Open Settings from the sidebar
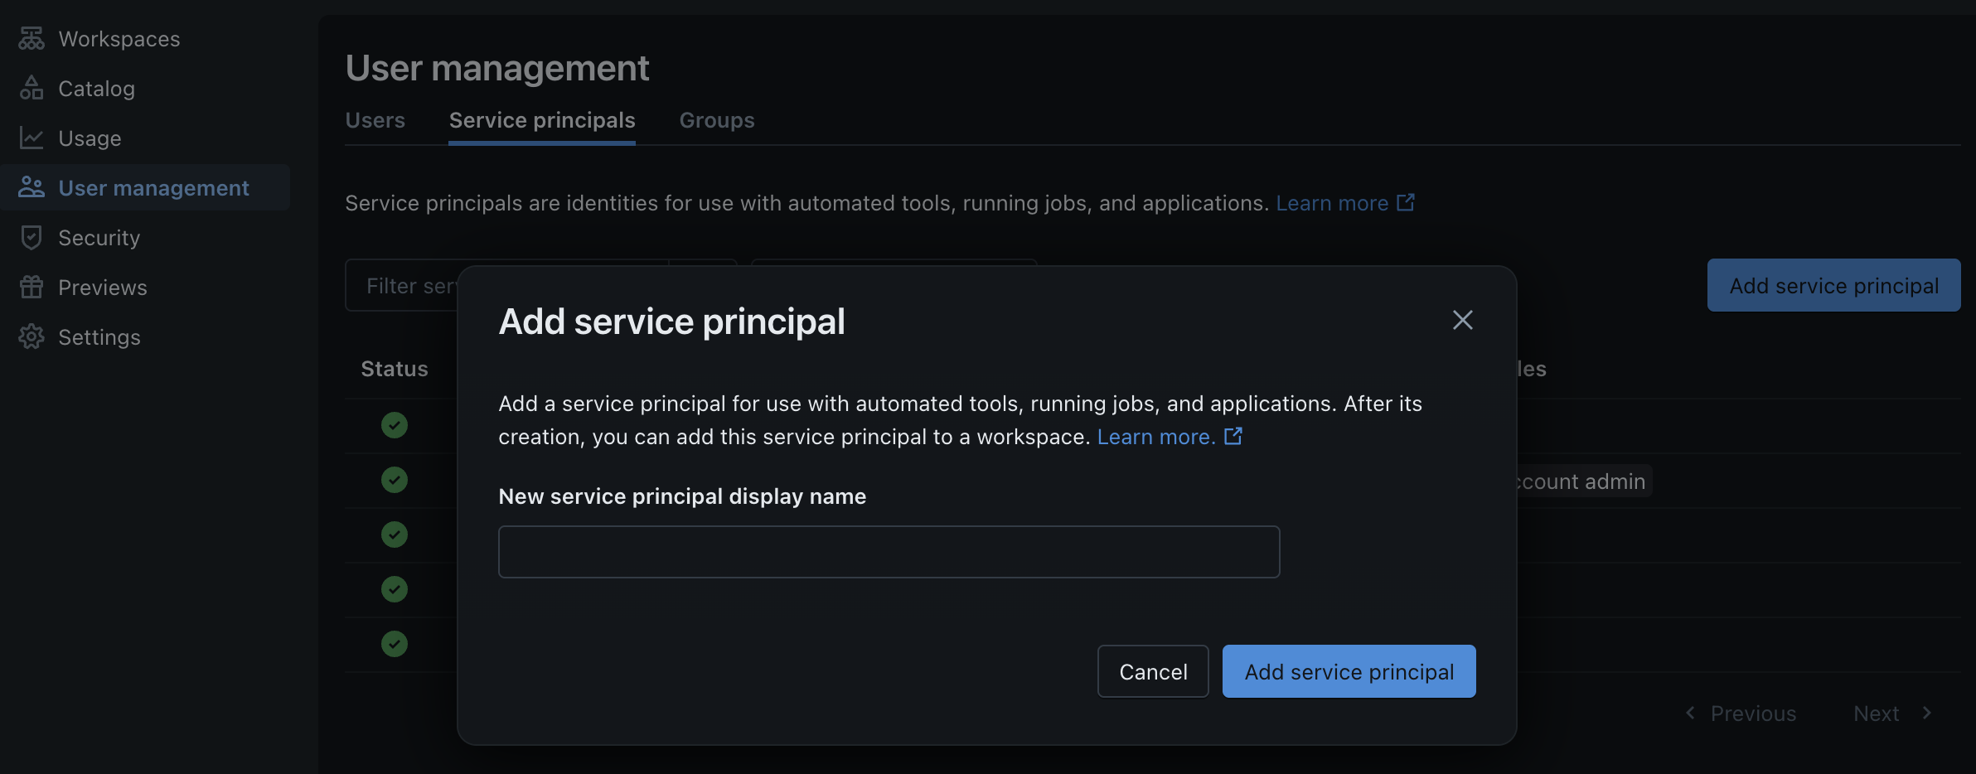The height and width of the screenshot is (774, 1976). pyautogui.click(x=99, y=336)
